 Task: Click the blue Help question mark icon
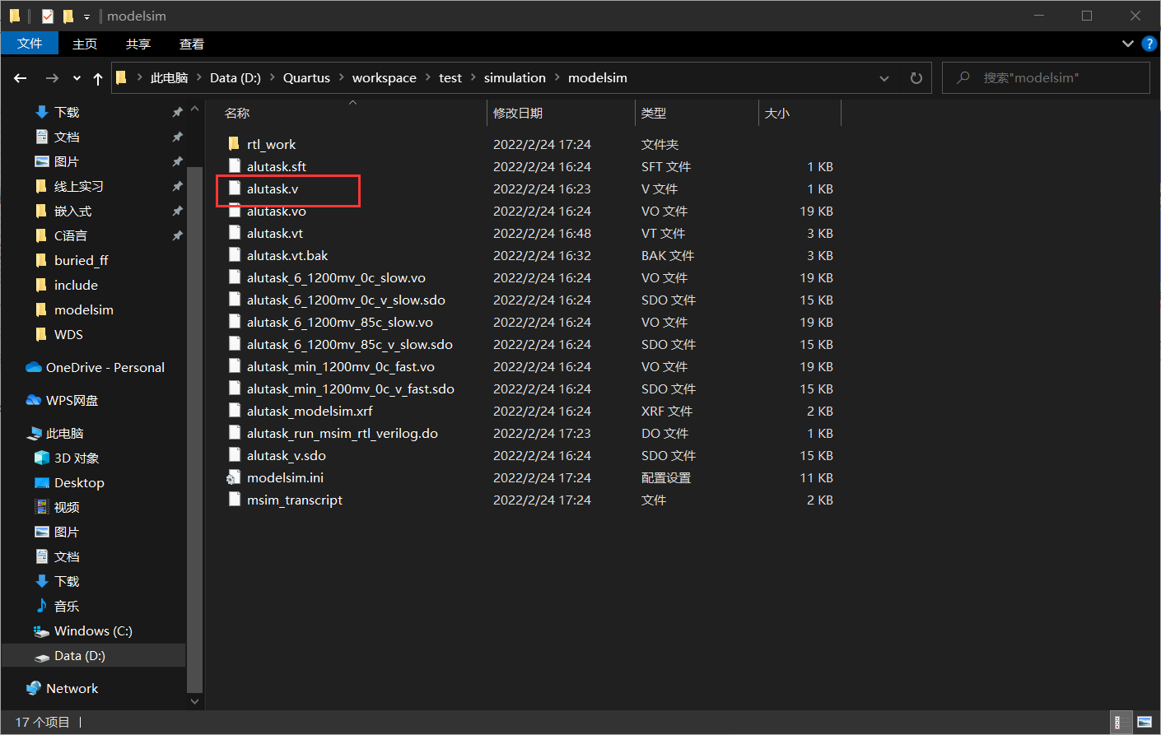pos(1149,44)
